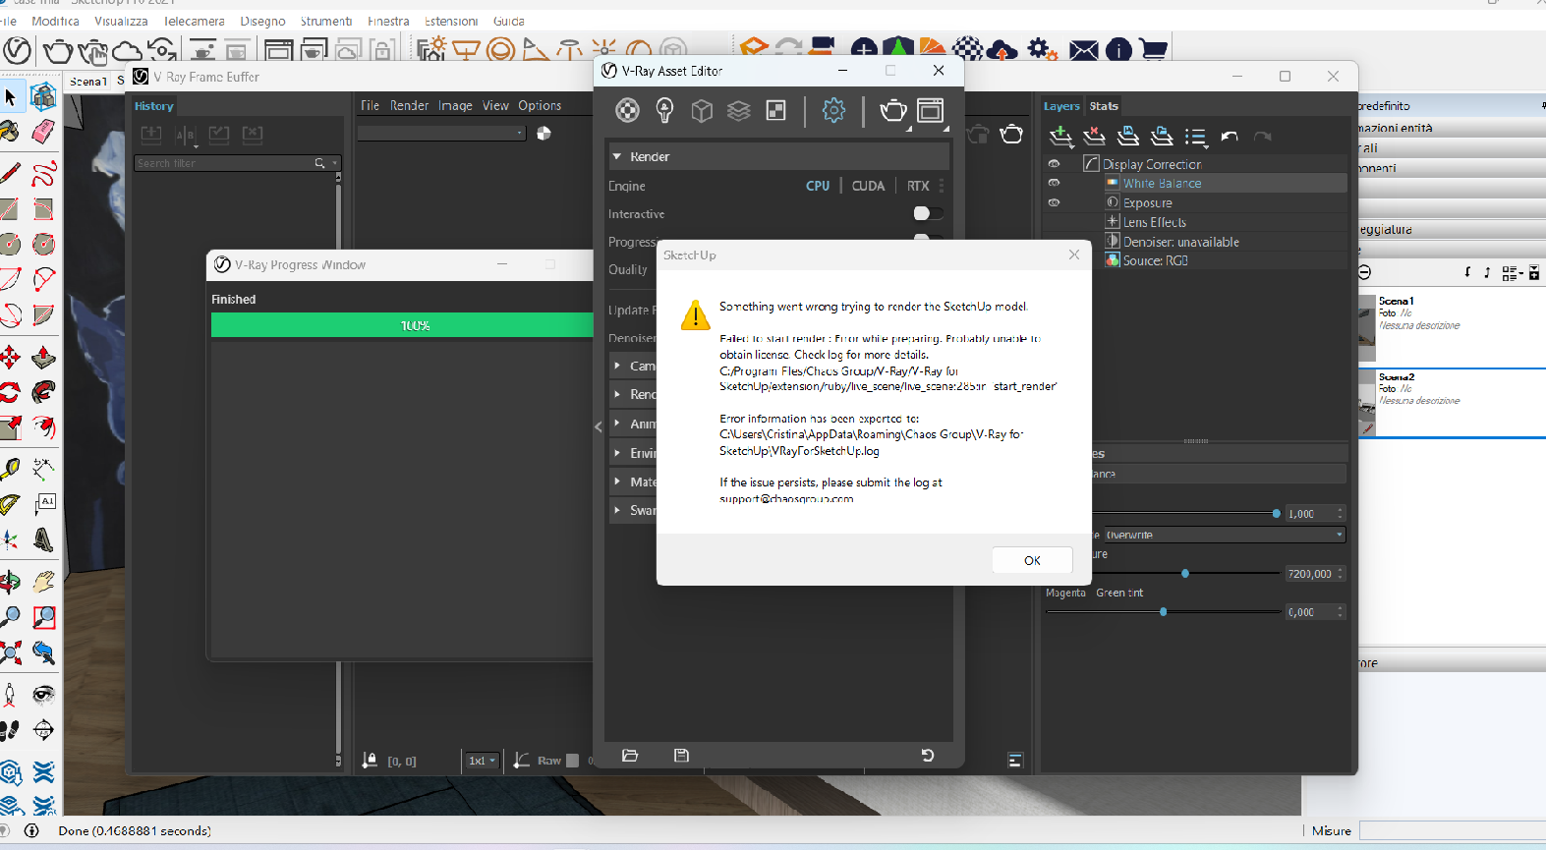Switch to the Stats tab
1546x850 pixels.
coord(1104,106)
